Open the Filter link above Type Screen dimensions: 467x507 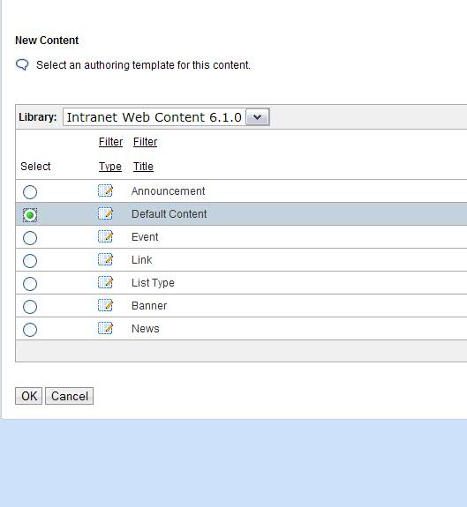coord(110,142)
